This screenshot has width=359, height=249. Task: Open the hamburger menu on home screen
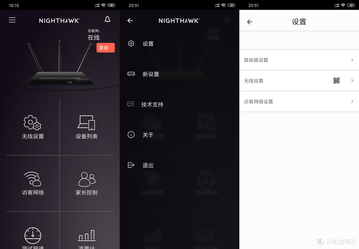pos(12,20)
